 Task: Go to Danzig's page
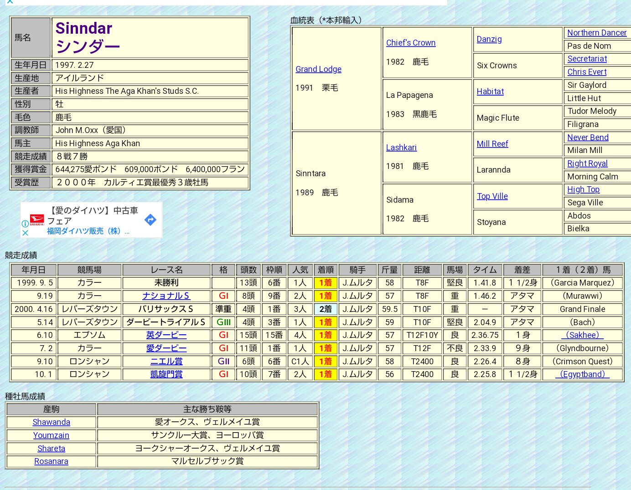pos(489,39)
